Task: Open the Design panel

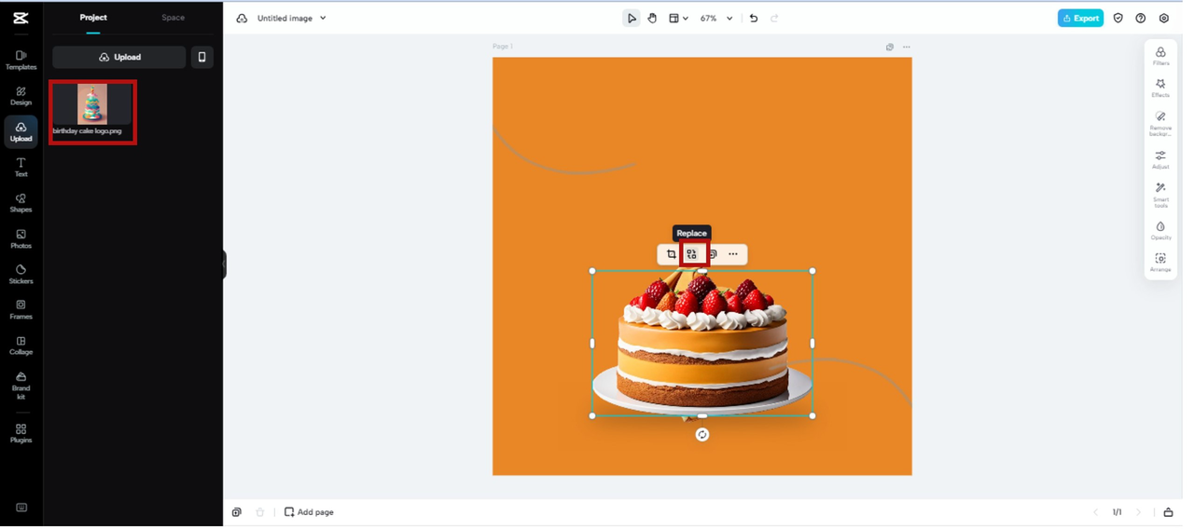Action: coord(21,96)
